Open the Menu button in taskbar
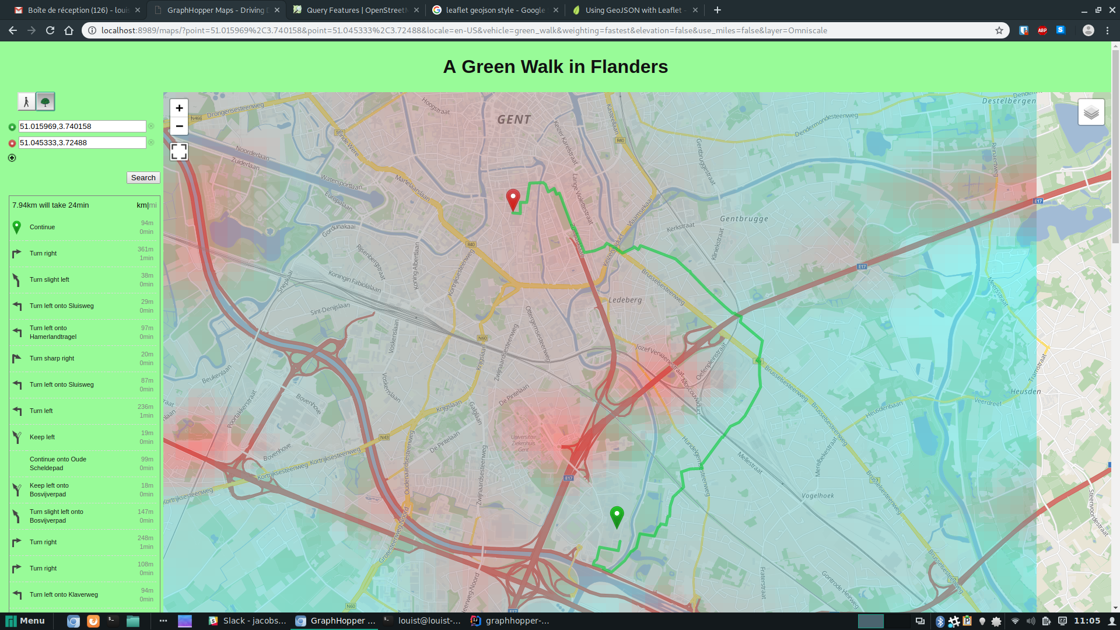Image resolution: width=1120 pixels, height=630 pixels. (25, 621)
